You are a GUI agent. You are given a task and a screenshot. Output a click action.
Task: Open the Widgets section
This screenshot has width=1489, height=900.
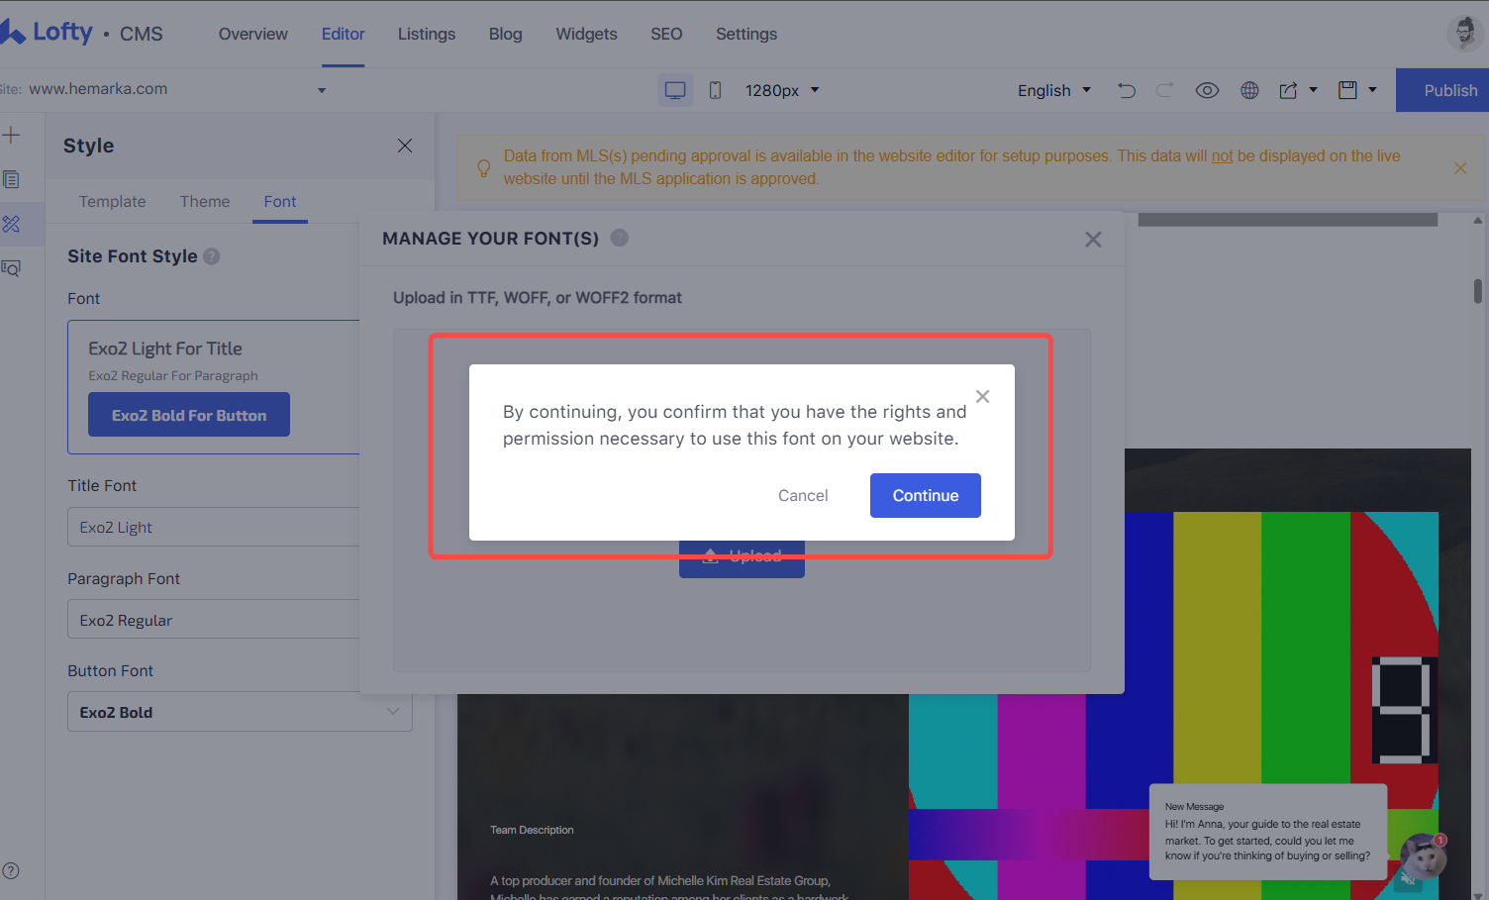click(586, 34)
